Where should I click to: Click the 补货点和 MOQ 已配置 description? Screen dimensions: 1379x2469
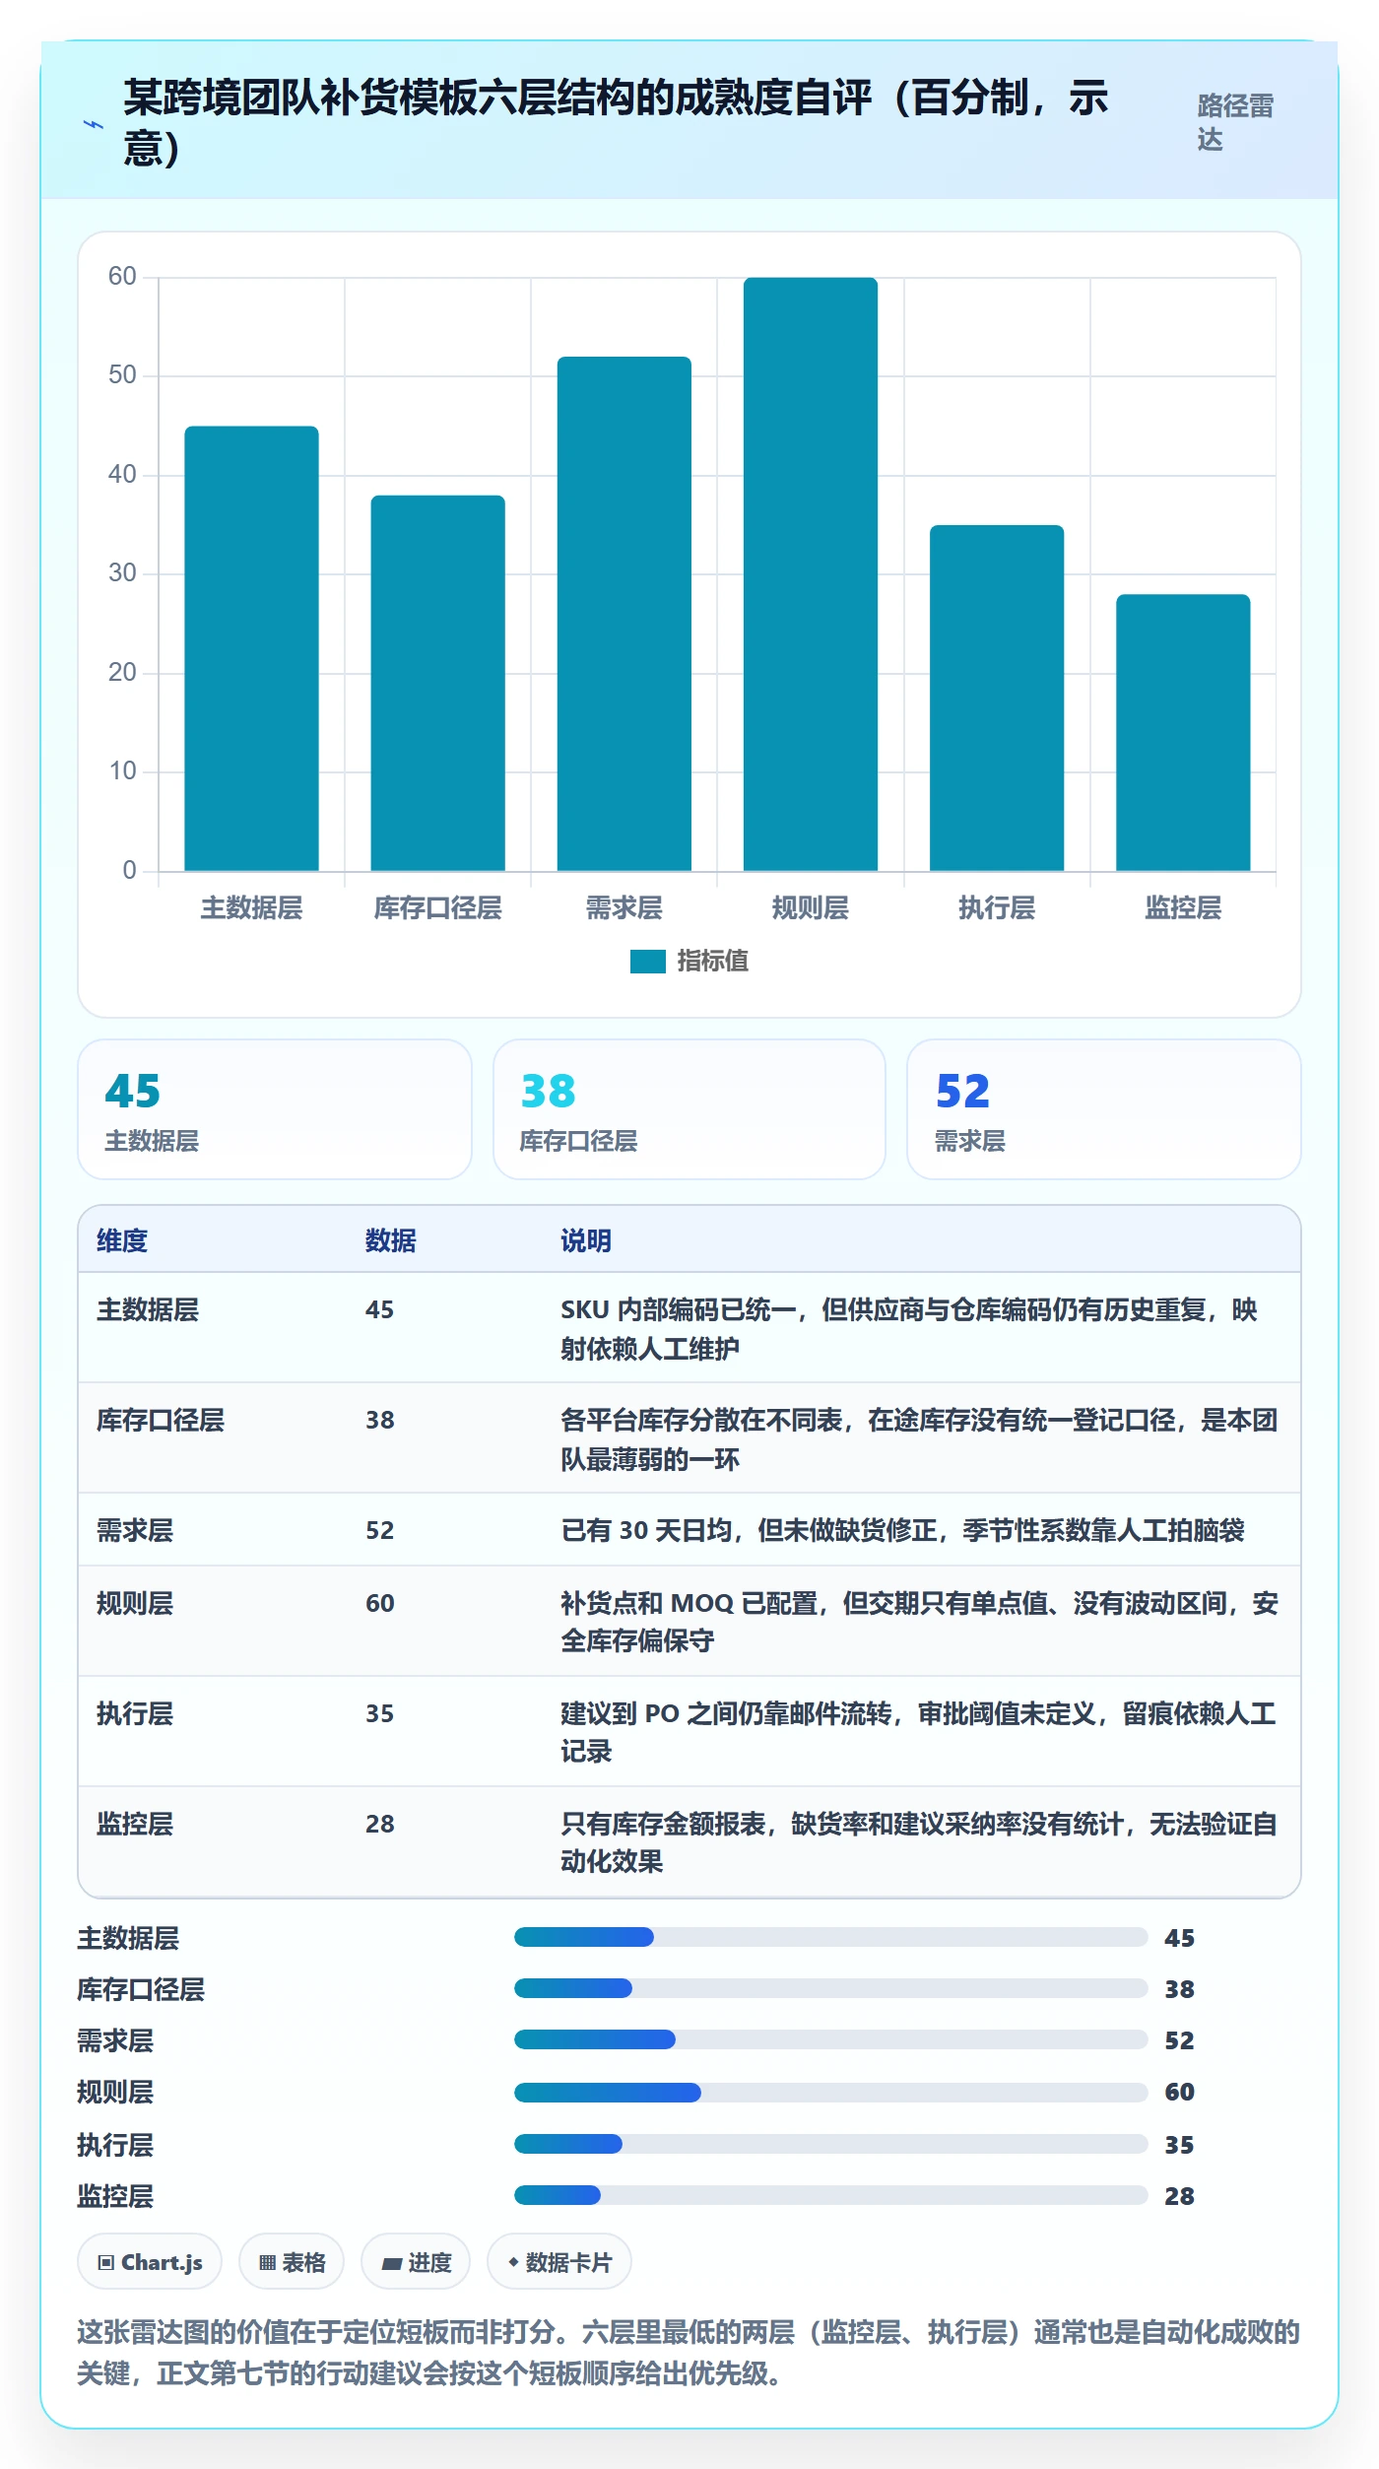920,1622
